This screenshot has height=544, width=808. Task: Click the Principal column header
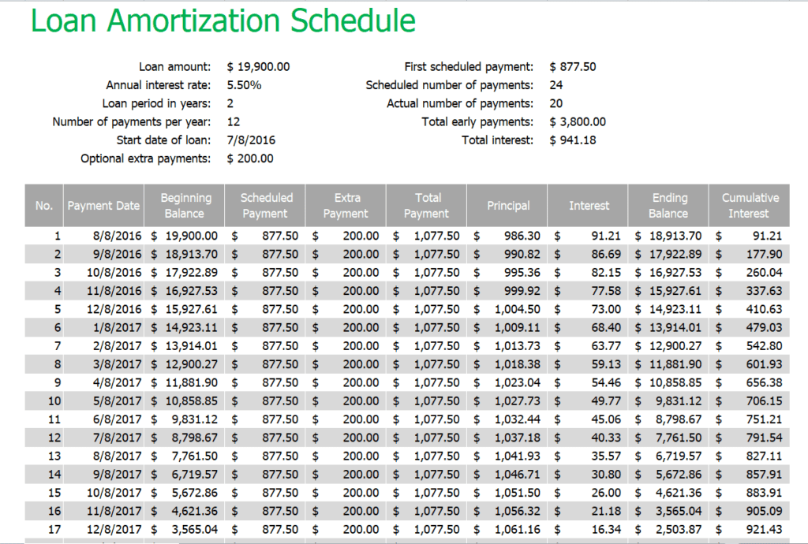pyautogui.click(x=507, y=205)
